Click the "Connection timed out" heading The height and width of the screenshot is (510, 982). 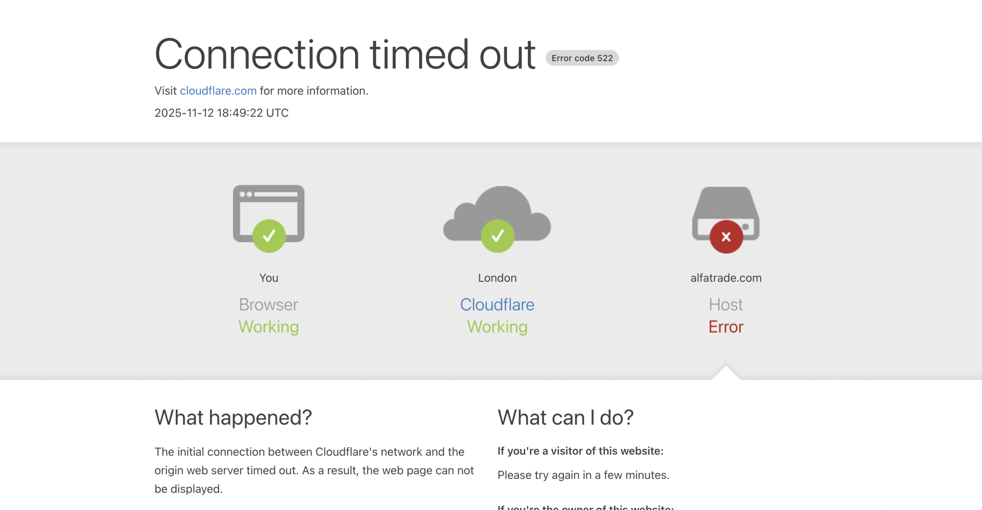(344, 55)
